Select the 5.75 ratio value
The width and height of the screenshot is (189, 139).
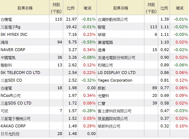coord(72,42)
